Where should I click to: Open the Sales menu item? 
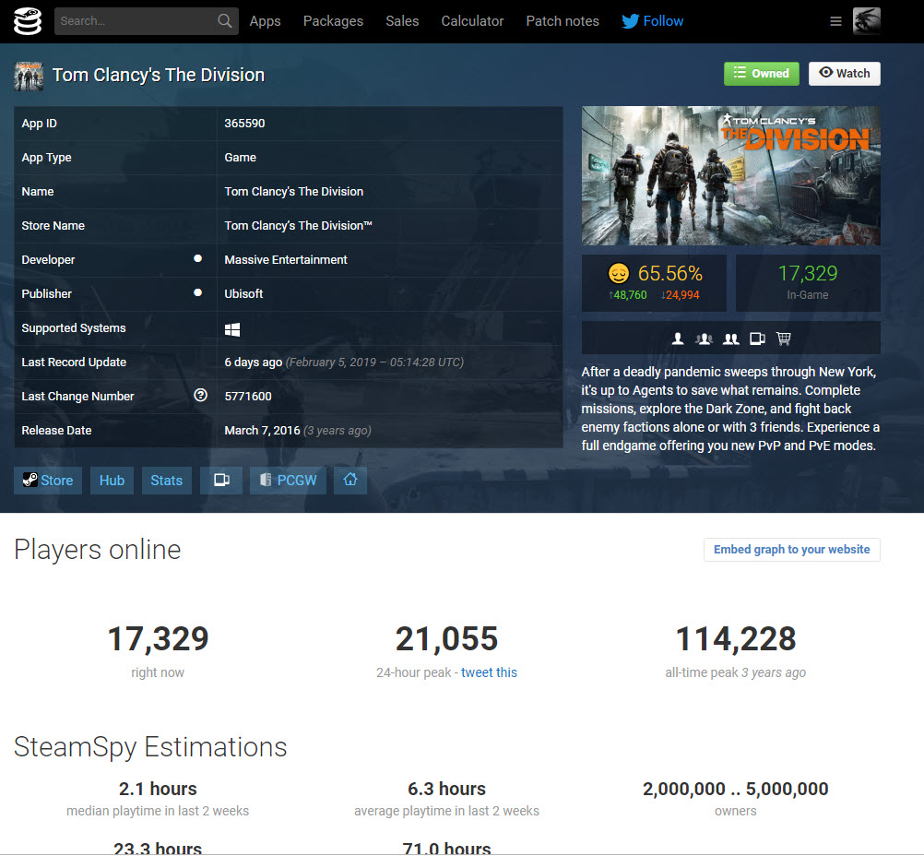point(402,21)
